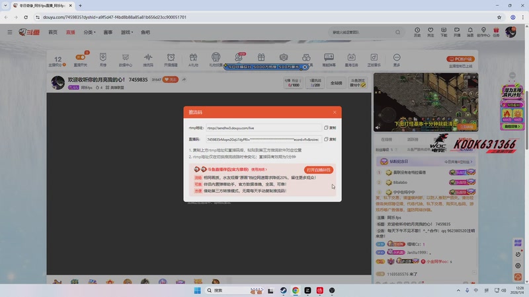529x297 pixels.
Task: Go to 鱼吧 in navigation
Action: pyautogui.click(x=145, y=32)
